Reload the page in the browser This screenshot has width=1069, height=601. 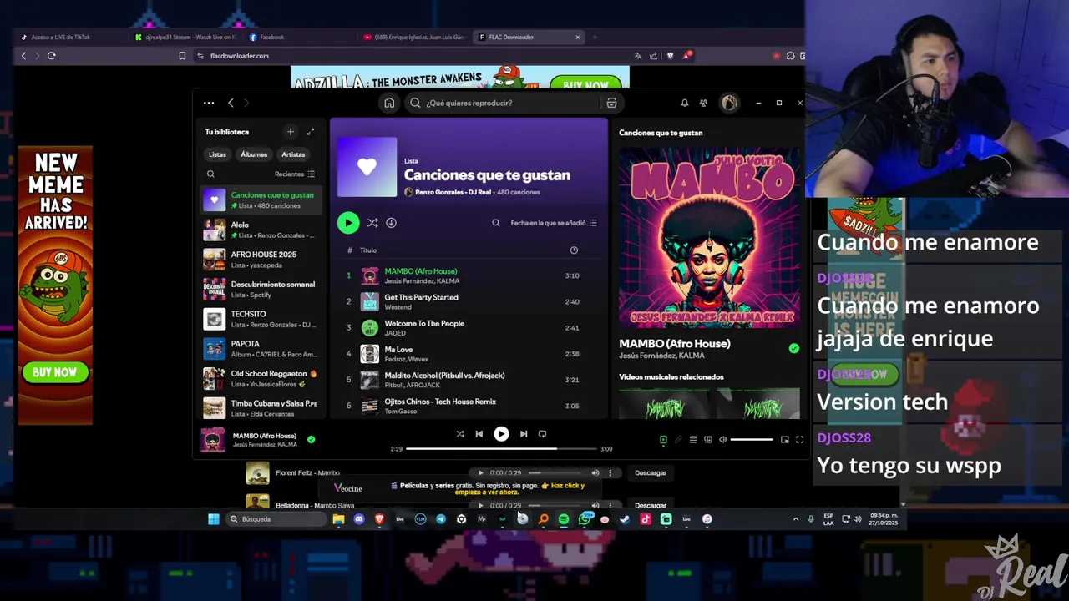(52, 56)
